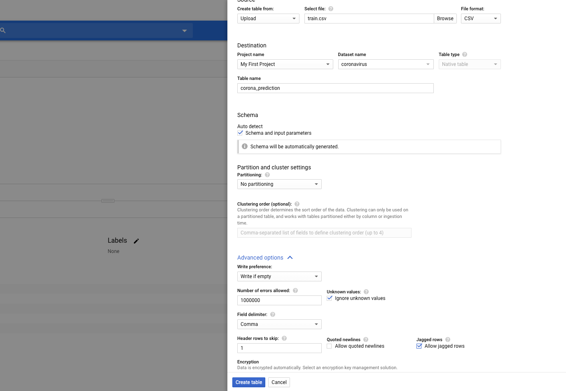Uncheck Ignore unknown values
Screen dimensions: 566x391
(330, 298)
